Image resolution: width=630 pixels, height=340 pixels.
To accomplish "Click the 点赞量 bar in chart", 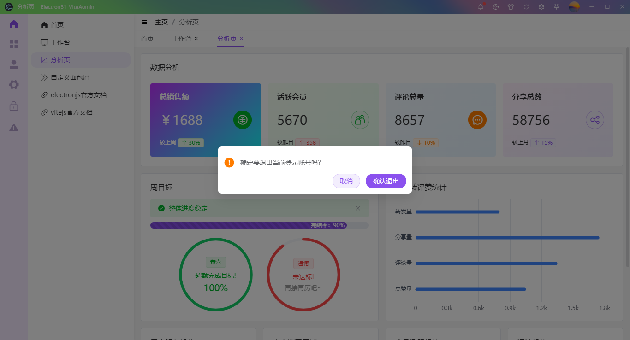I will point(471,289).
